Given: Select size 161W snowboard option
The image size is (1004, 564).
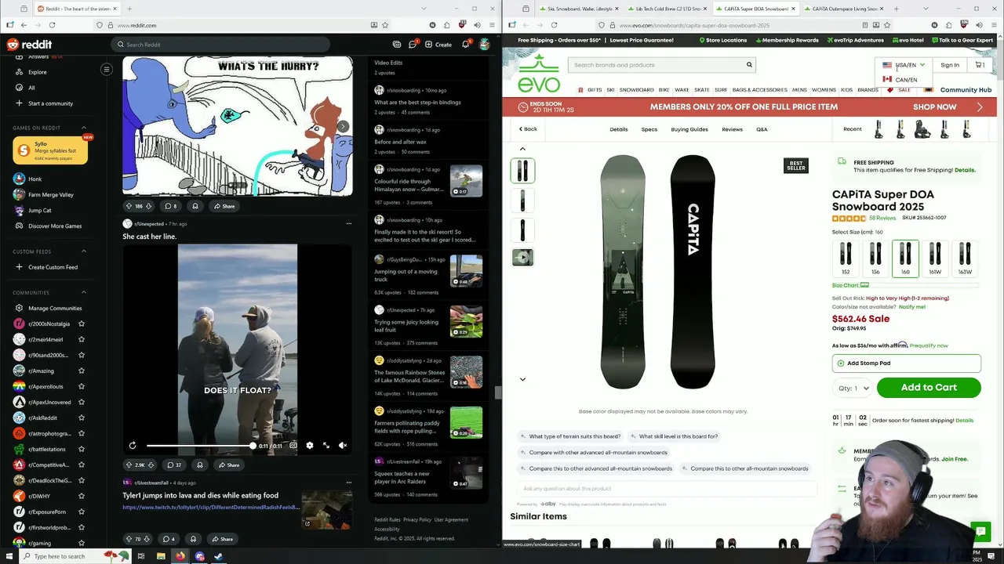Looking at the screenshot, I should coord(935,258).
